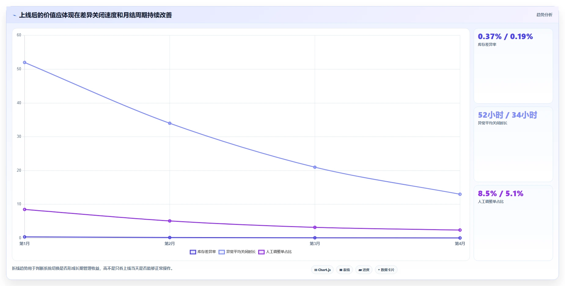Click the y-axis label 40

tap(19, 103)
